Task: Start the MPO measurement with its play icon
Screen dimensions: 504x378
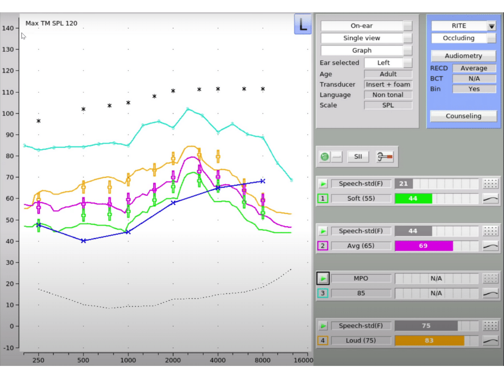Action: click(x=323, y=278)
